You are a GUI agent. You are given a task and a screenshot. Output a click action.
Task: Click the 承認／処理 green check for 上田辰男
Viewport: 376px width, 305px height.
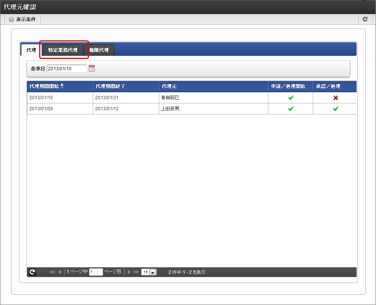click(335, 109)
